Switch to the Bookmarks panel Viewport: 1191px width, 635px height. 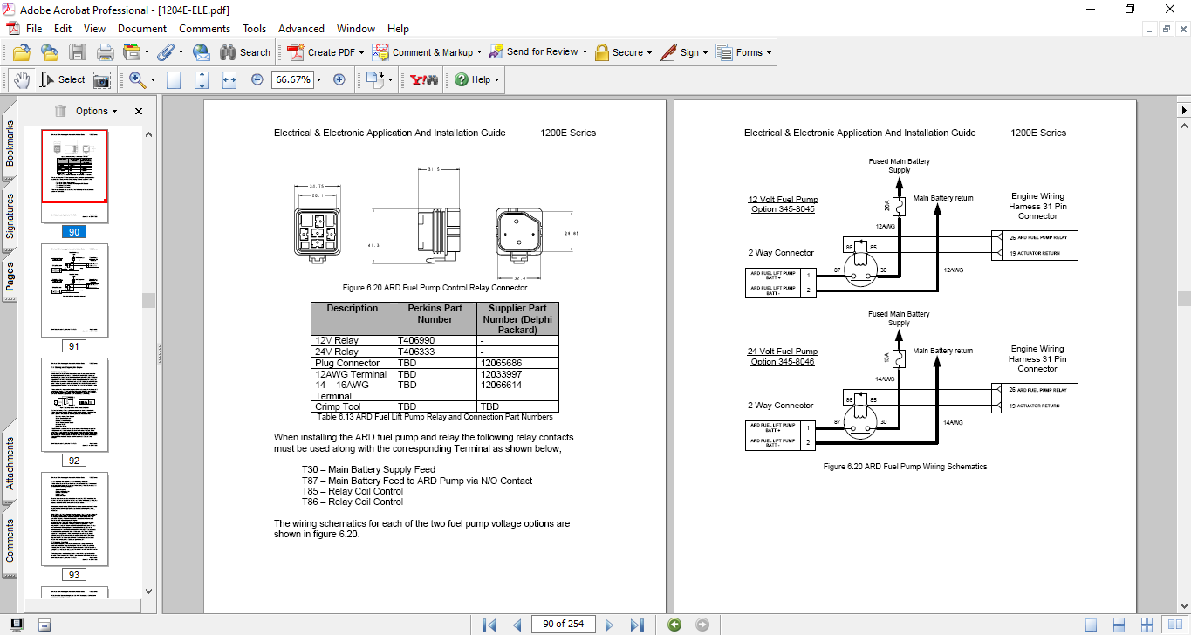9,144
